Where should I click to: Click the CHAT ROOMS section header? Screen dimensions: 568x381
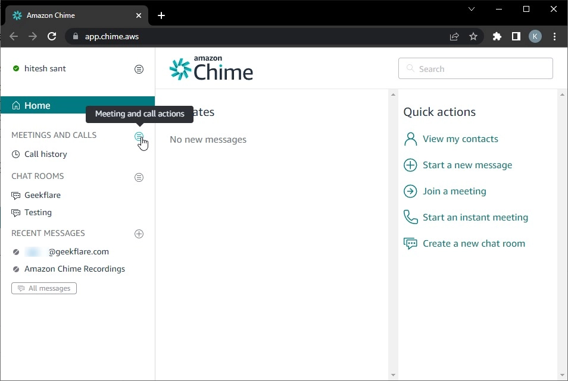point(38,176)
